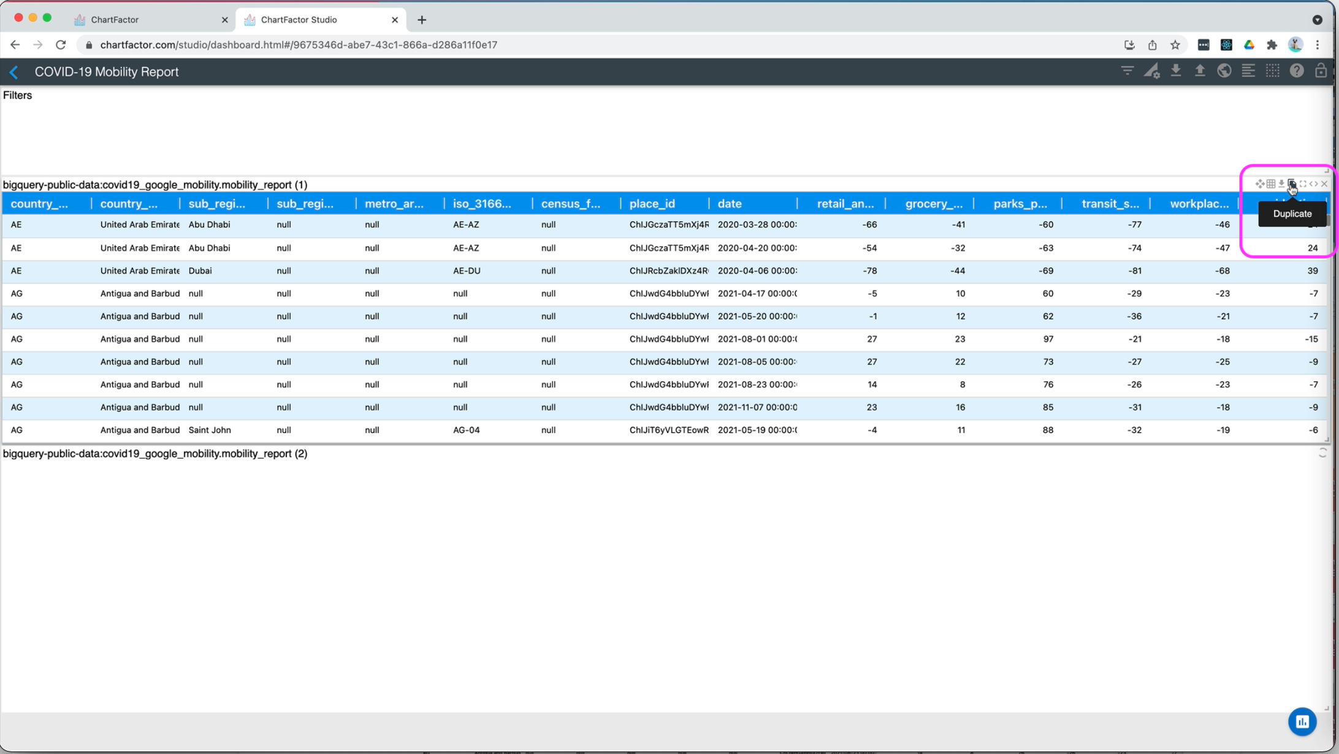Click the dashboard export download icon
This screenshot has height=754, width=1339.
[x=1175, y=71]
